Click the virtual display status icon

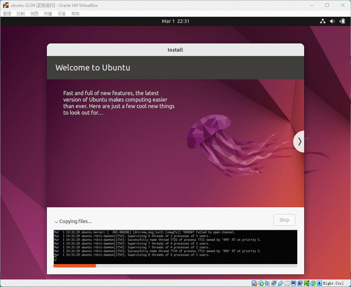pos(293,283)
